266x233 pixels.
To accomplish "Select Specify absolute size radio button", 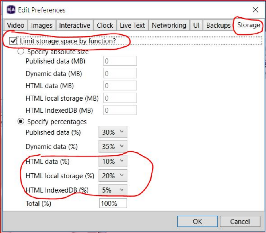I will [21, 52].
